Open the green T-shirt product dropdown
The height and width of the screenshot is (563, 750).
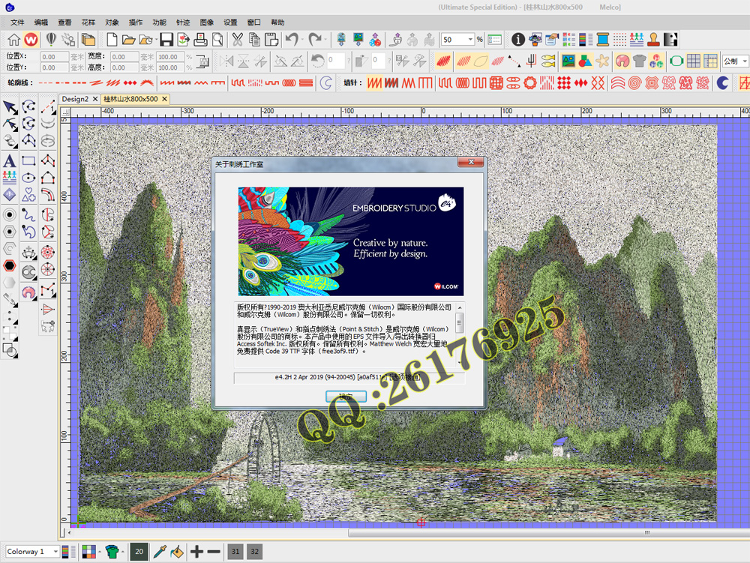click(123, 552)
